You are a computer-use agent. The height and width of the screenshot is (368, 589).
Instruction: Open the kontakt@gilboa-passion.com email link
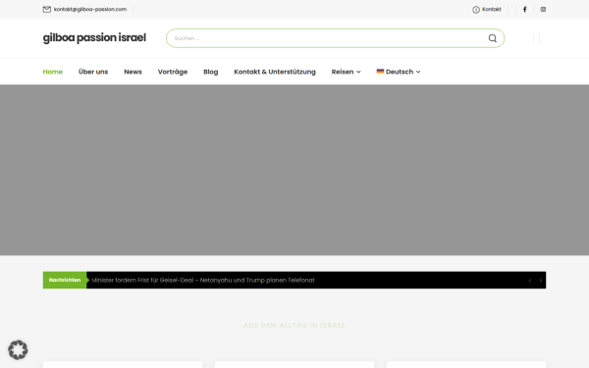click(x=90, y=10)
